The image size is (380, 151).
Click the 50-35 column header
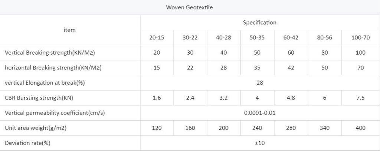click(x=257, y=37)
